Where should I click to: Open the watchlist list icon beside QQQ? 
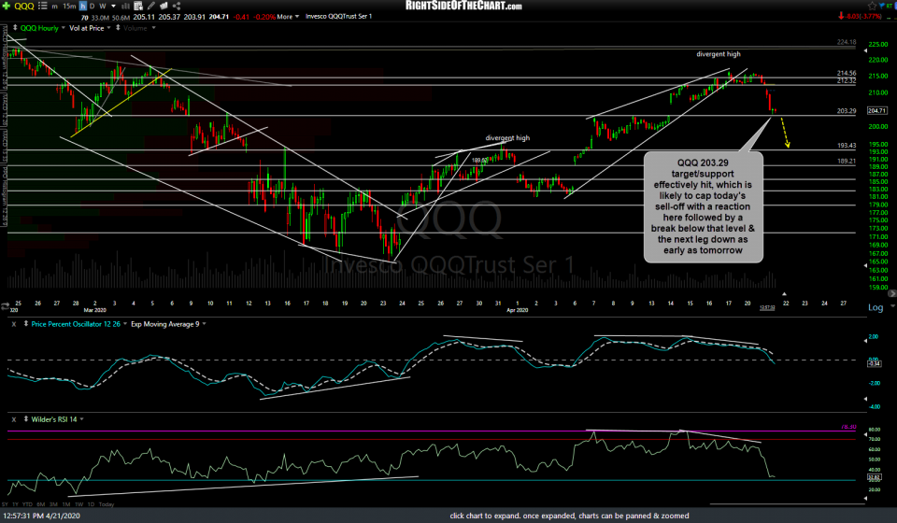(x=42, y=6)
